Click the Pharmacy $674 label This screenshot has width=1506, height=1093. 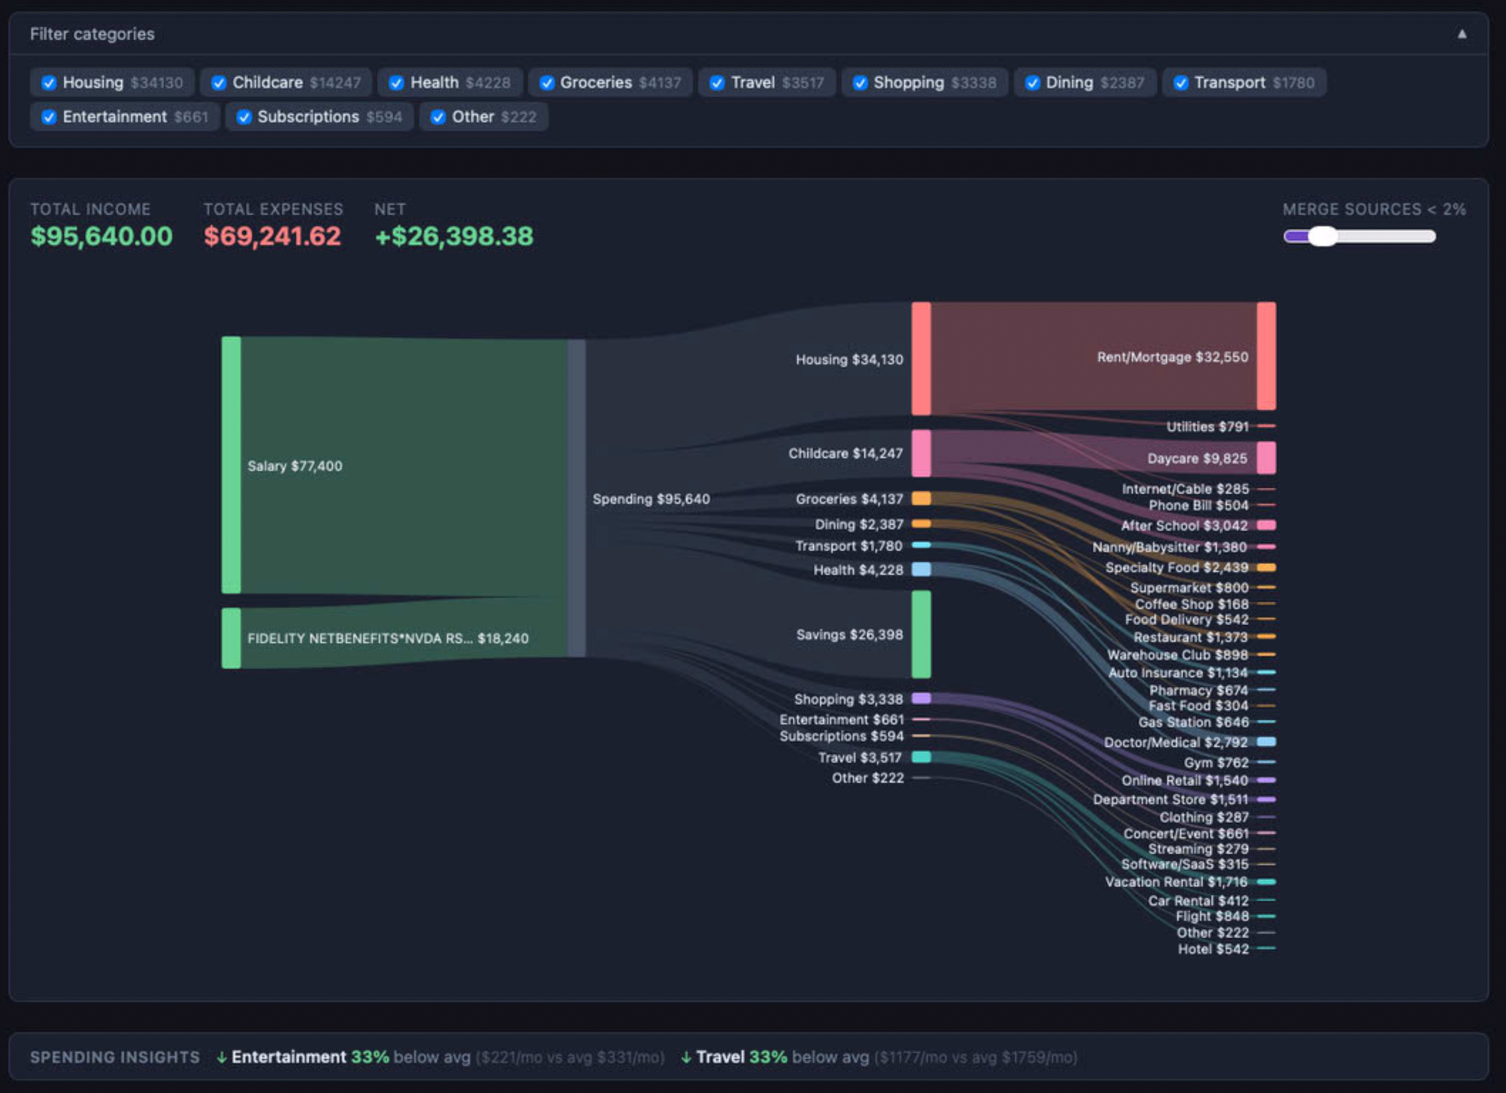pyautogui.click(x=1199, y=690)
